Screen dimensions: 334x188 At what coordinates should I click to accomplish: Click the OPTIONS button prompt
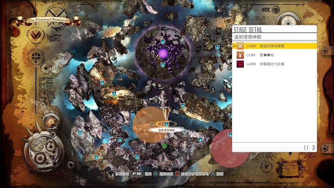(137, 174)
